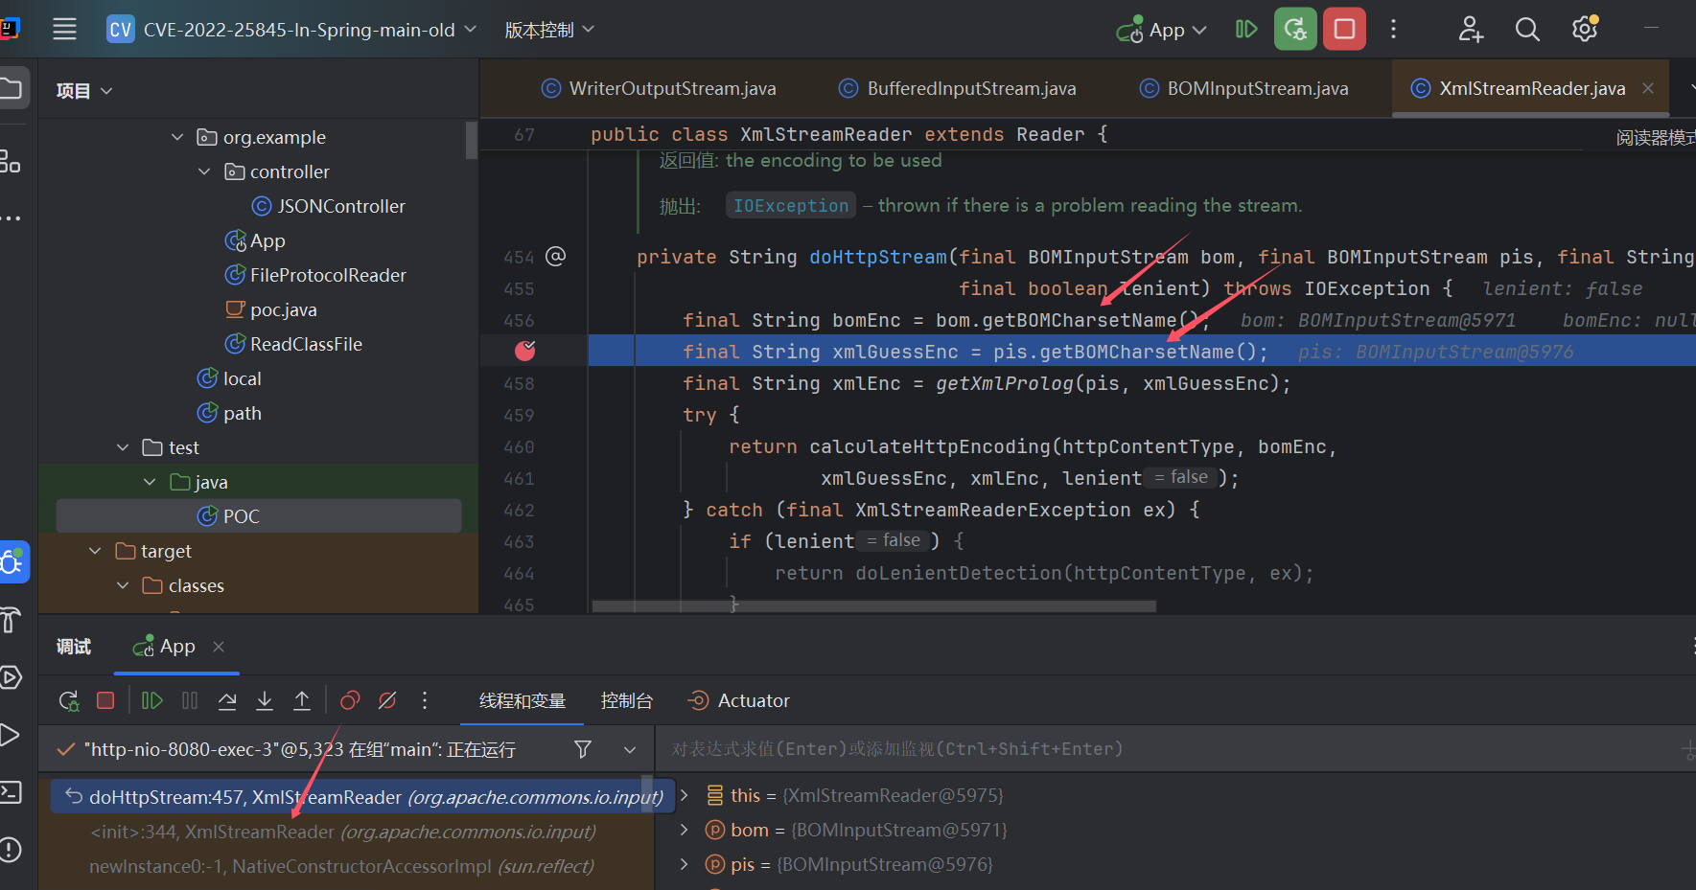The height and width of the screenshot is (890, 1696).
Task: Open the App run configuration dropdown
Action: click(1162, 30)
